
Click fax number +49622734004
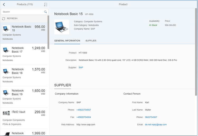[84, 117]
